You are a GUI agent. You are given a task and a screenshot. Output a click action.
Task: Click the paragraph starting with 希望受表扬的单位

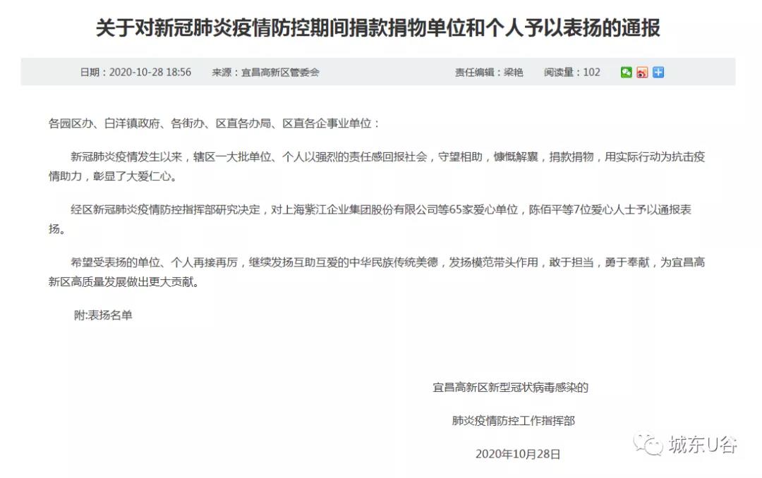377,272
